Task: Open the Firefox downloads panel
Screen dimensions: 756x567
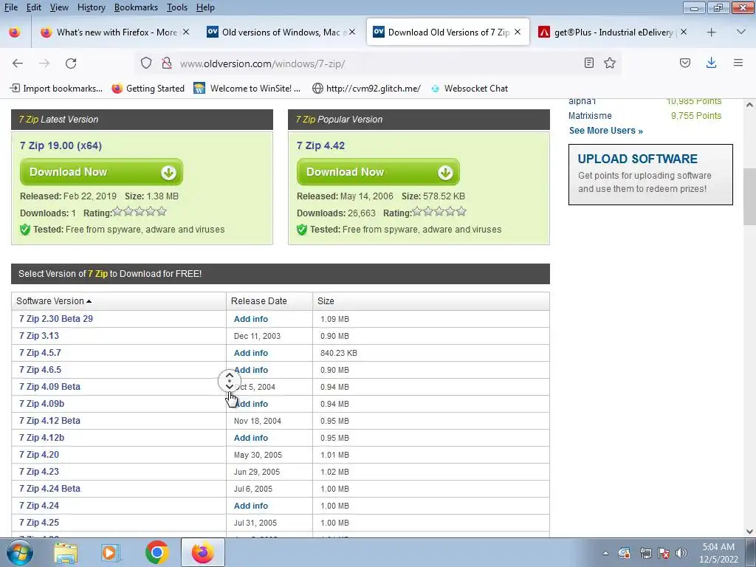Action: tap(711, 63)
